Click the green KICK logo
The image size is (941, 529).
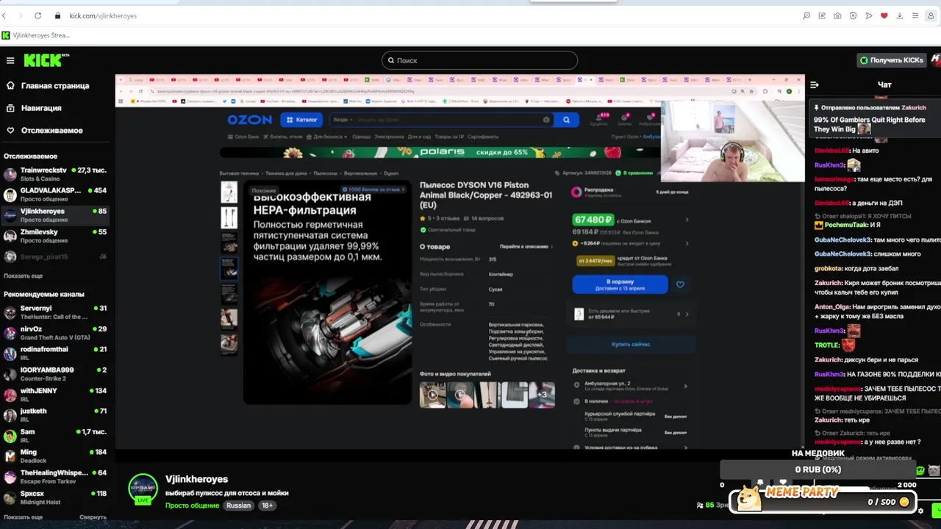coord(46,60)
